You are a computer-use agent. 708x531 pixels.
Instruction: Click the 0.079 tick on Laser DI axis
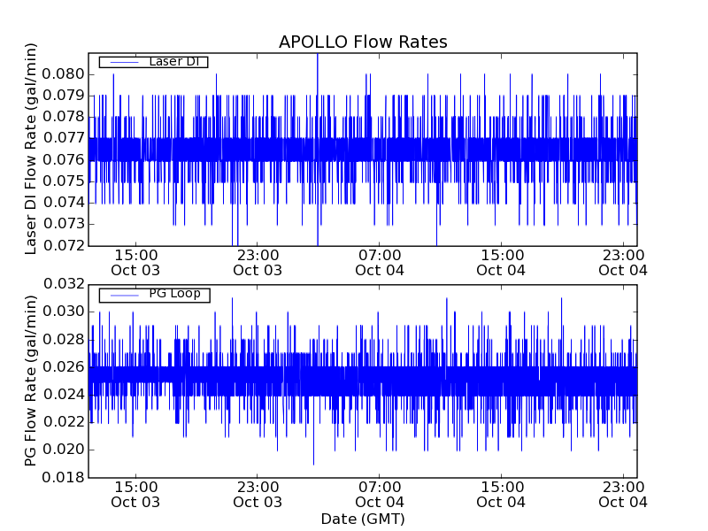pos(63,96)
